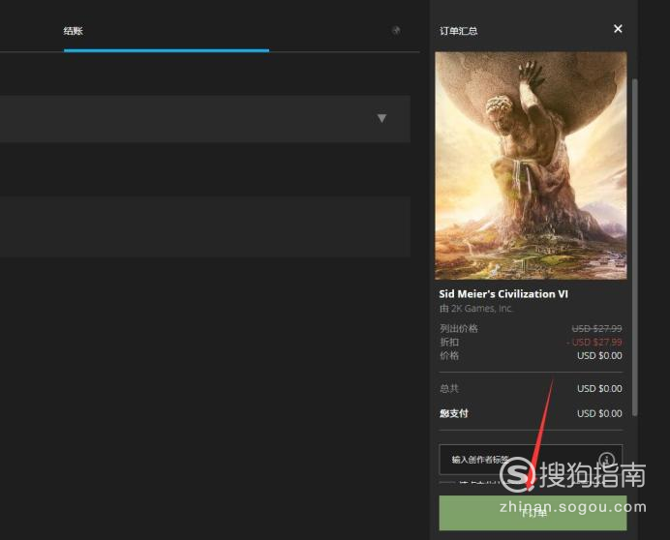Click the order summary vertical scrollbar
Viewport: 670px width, 540px height.
point(634,247)
